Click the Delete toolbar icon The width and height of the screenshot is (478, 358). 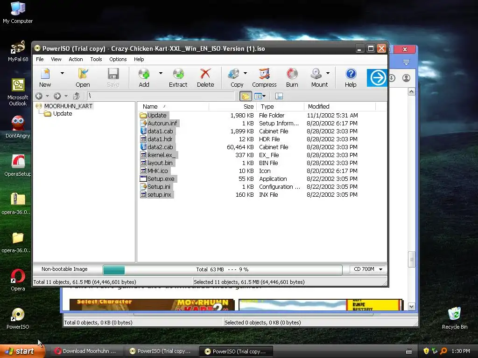(x=205, y=77)
